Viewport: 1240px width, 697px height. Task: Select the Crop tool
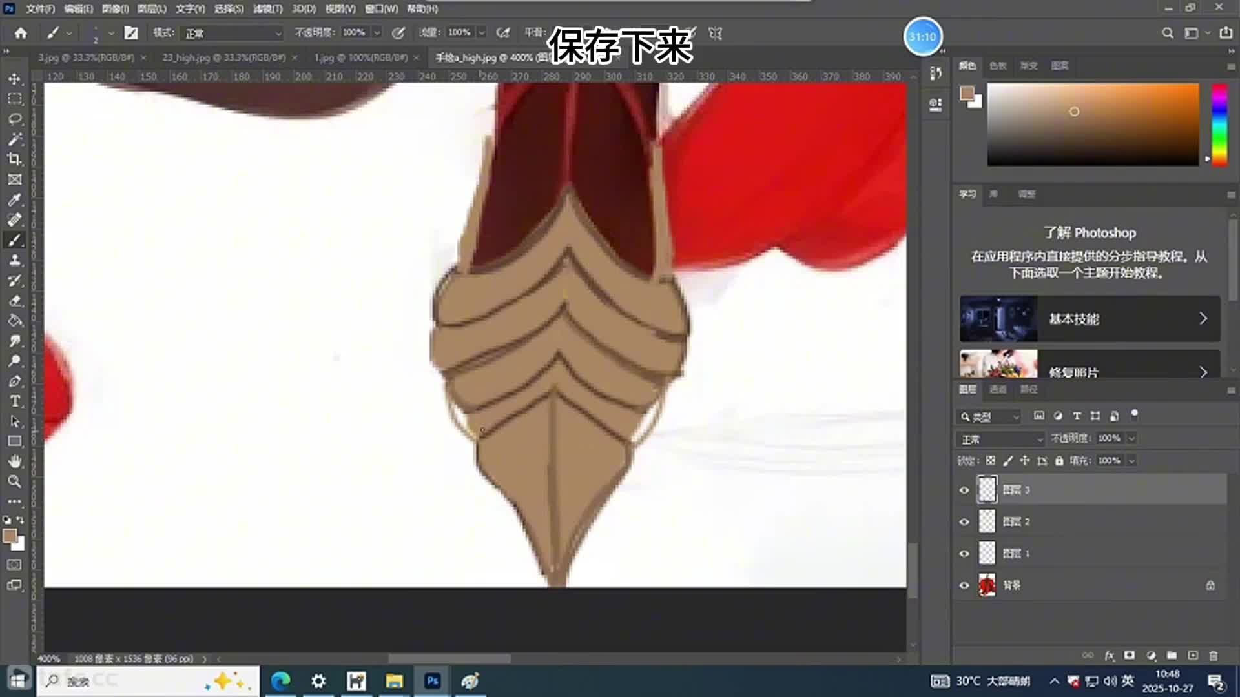click(14, 159)
